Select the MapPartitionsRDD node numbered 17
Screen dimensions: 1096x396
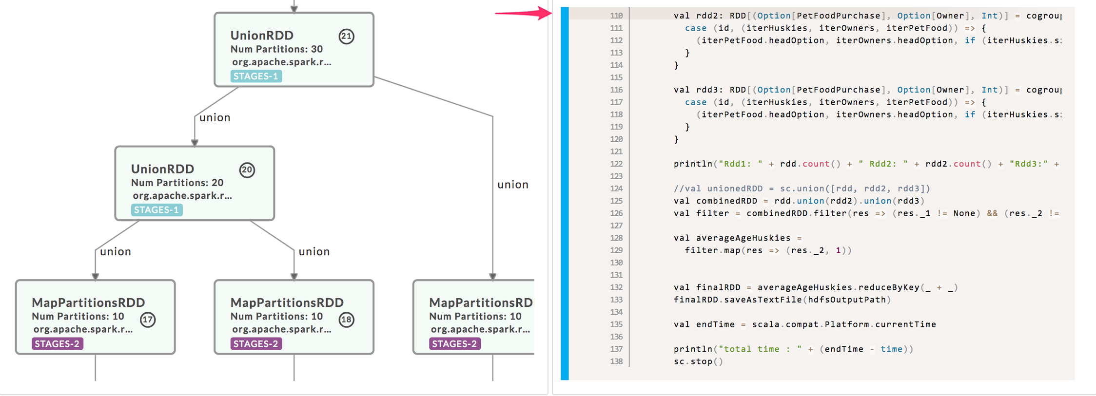coord(95,317)
